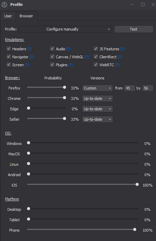Switch to the User tab
156x241 pixels.
point(8,16)
